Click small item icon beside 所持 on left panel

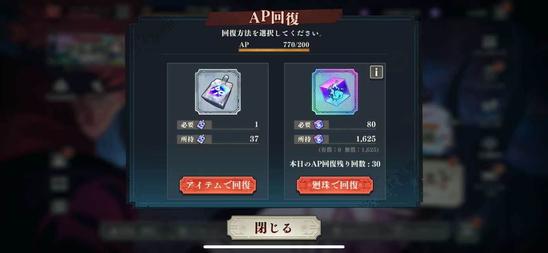201,139
